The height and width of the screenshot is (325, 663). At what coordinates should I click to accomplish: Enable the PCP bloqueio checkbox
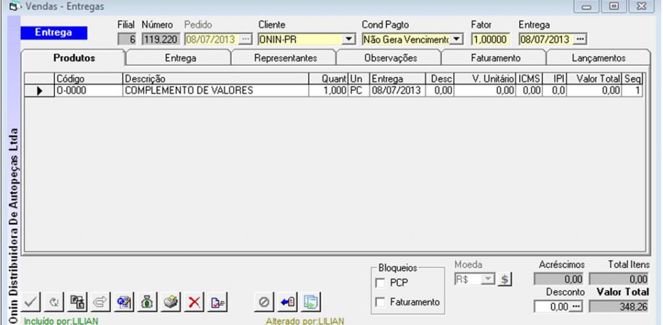(x=380, y=283)
